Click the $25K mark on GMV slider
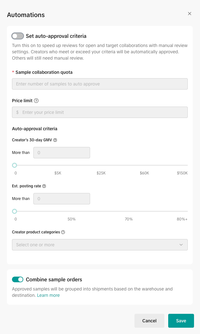The height and width of the screenshot is (334, 200). pos(101,165)
